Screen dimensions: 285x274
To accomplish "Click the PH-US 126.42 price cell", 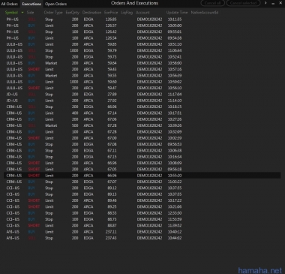I will click(x=111, y=32).
